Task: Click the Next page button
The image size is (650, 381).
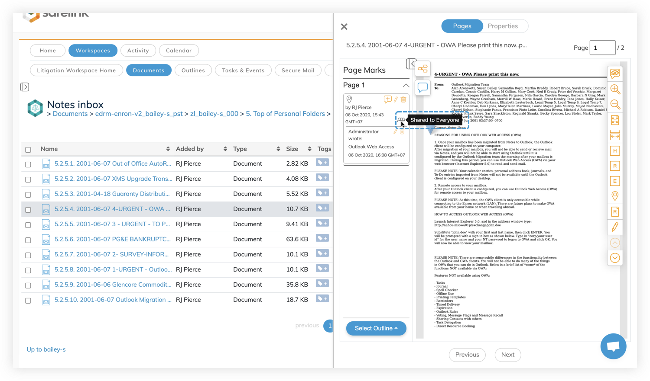Action: [508, 355]
